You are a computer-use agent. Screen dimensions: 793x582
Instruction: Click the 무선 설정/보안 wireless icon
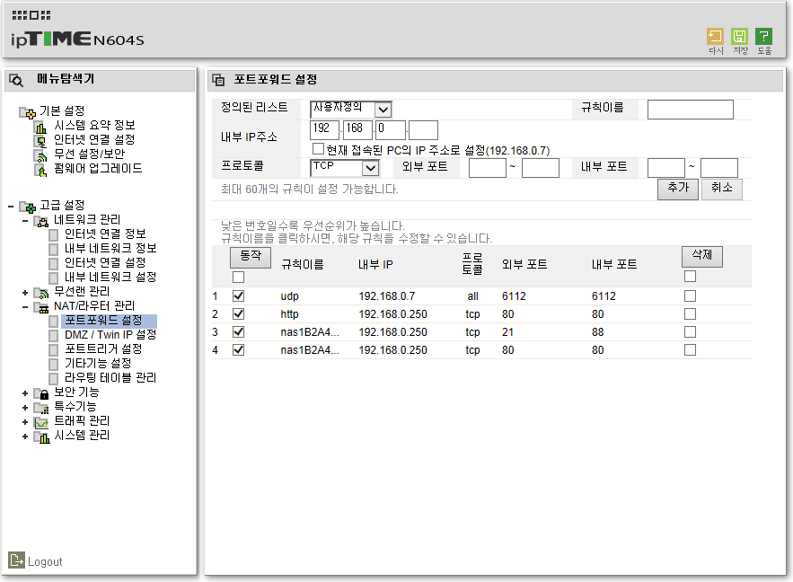[x=40, y=155]
